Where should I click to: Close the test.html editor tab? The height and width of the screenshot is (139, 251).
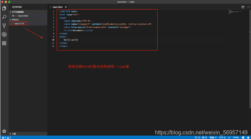pos(66,7)
